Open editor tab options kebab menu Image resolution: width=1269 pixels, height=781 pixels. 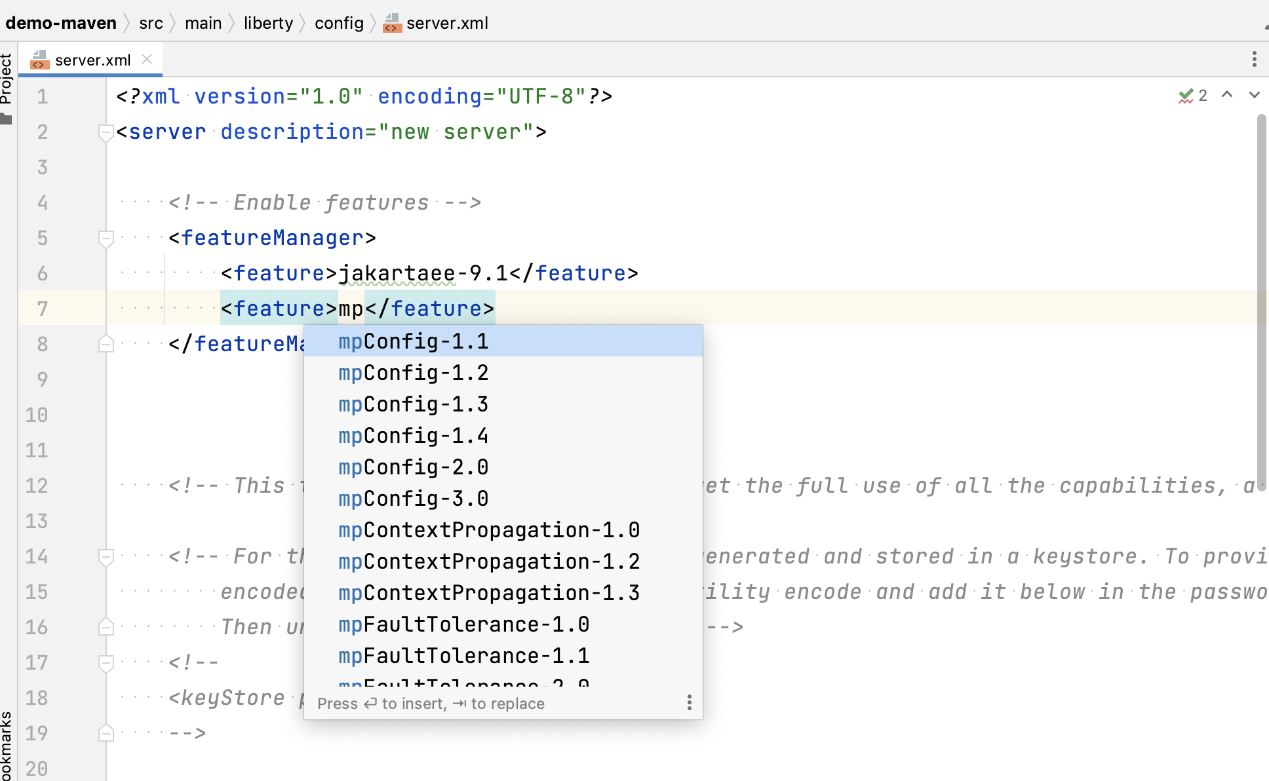tap(1254, 59)
